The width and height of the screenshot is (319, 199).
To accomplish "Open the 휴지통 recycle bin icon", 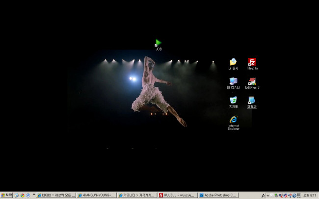I will click(x=233, y=100).
